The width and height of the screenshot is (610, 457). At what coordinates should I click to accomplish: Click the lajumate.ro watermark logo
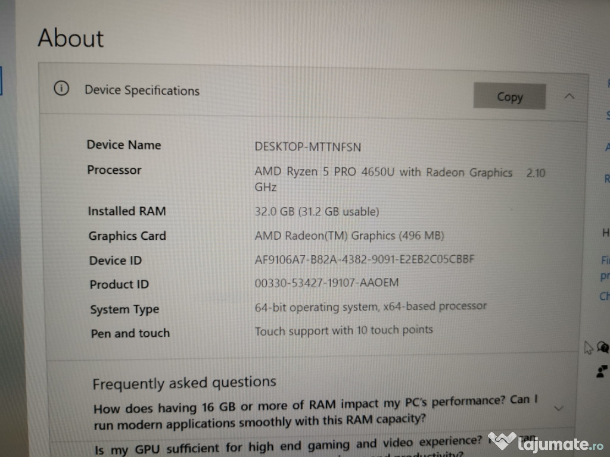[x=546, y=443]
